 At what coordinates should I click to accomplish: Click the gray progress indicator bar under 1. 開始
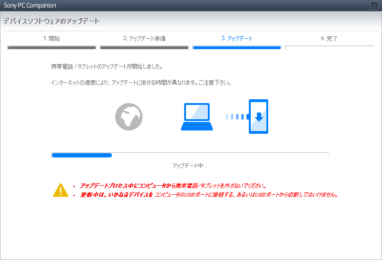coord(51,48)
